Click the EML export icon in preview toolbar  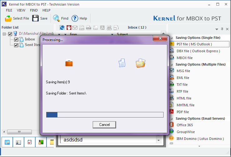tap(82, 28)
